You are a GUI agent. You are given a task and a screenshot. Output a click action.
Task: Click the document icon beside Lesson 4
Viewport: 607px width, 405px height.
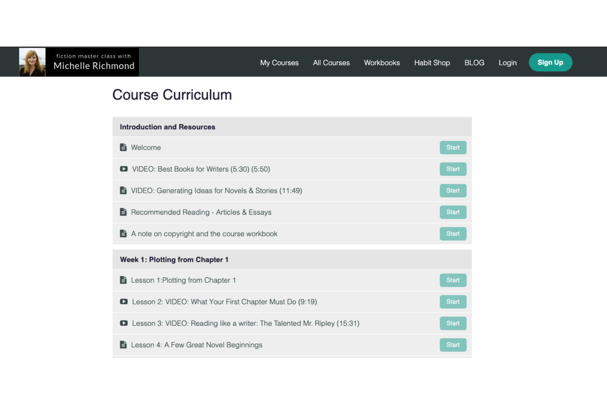(123, 345)
